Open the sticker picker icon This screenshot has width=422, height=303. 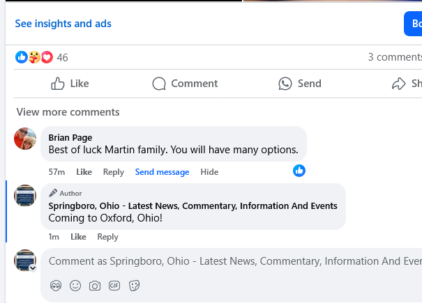tap(134, 286)
